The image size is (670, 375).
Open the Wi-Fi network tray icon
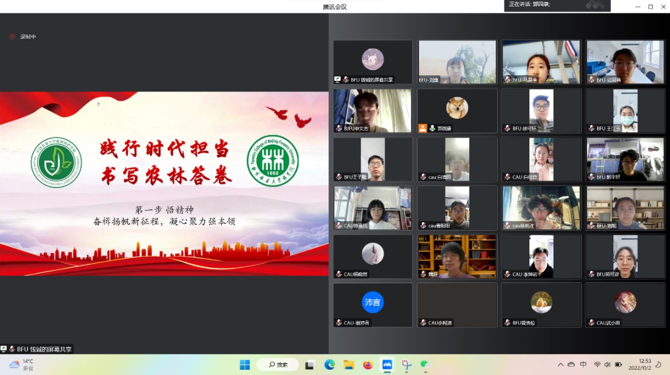tap(598, 365)
